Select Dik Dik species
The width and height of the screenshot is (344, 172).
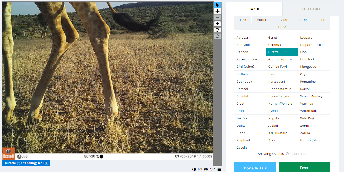coord(250,118)
